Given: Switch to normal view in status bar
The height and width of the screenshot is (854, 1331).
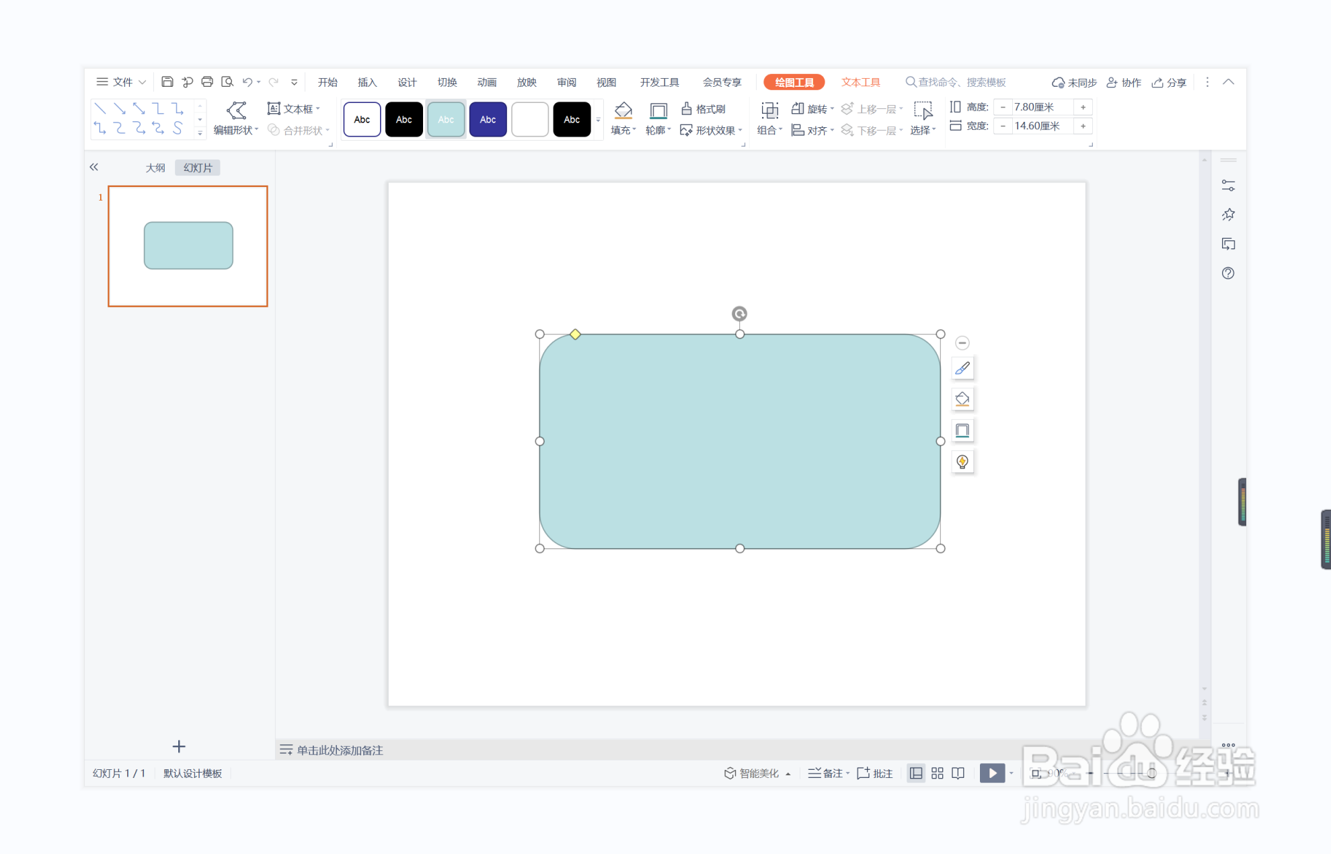Looking at the screenshot, I should click(x=915, y=773).
